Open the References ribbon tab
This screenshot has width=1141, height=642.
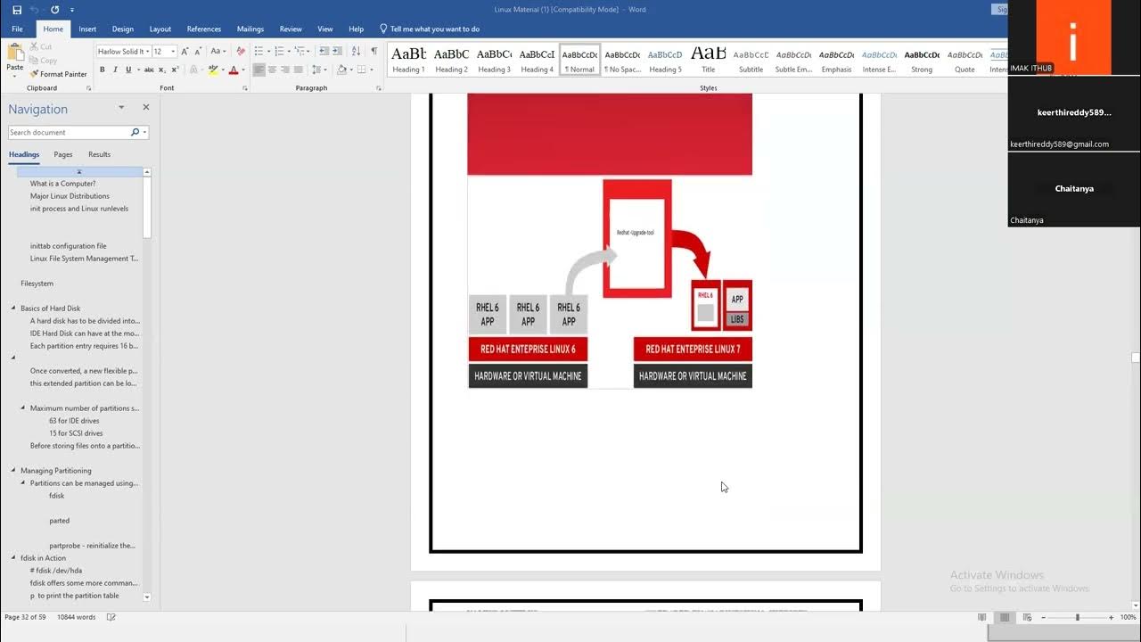(204, 29)
